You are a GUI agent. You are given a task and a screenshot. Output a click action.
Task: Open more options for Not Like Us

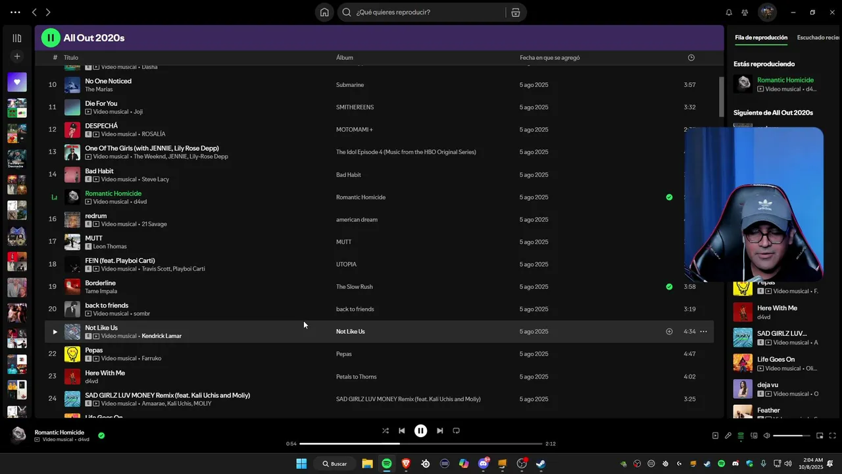[x=703, y=332]
